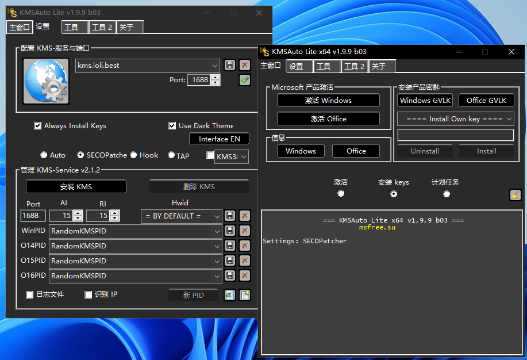Save the O15PID value
The image size is (527, 360).
click(x=230, y=261)
